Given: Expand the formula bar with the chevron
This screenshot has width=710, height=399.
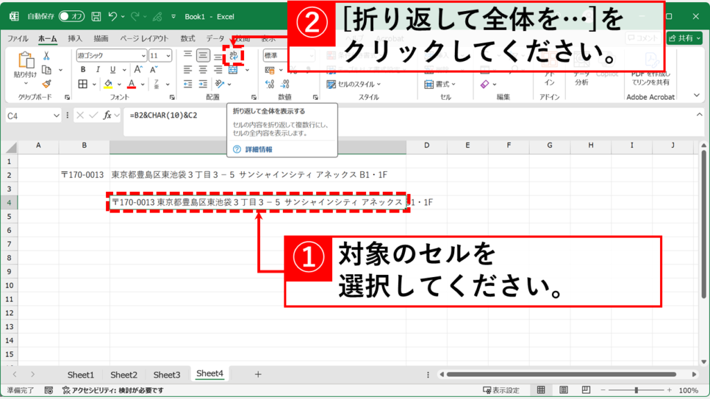Looking at the screenshot, I should [x=700, y=115].
